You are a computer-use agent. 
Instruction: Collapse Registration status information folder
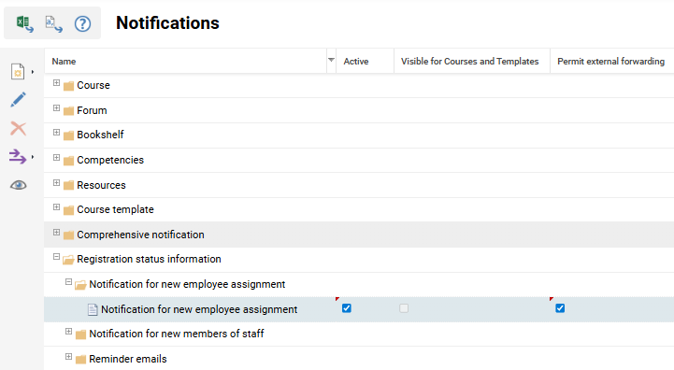[56, 257]
